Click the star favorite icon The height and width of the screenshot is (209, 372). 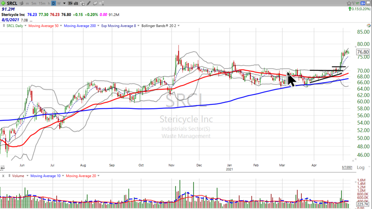coord(349,3)
